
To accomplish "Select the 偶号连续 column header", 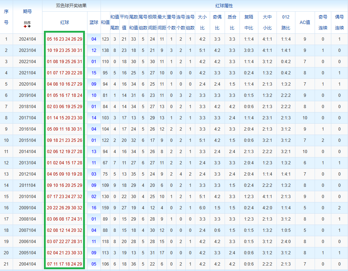I will coord(339,22).
